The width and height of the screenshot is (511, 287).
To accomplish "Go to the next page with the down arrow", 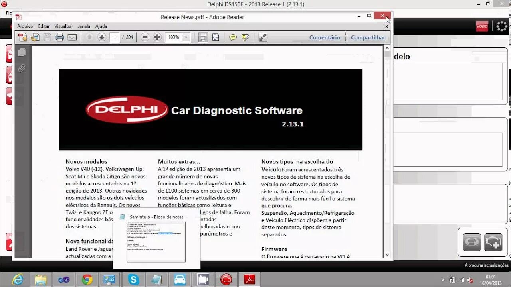I will click(x=102, y=37).
